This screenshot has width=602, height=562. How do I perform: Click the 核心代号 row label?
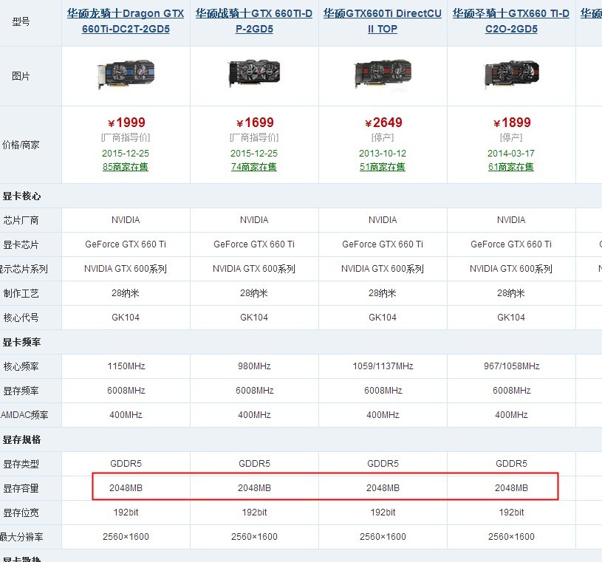point(21,318)
